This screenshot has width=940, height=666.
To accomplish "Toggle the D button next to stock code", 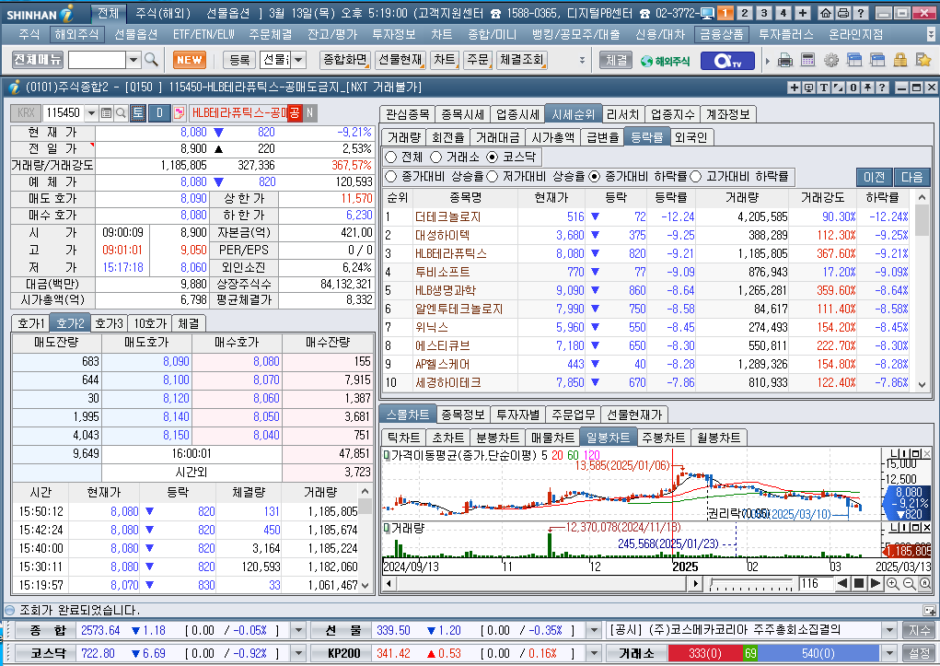I will point(159,112).
